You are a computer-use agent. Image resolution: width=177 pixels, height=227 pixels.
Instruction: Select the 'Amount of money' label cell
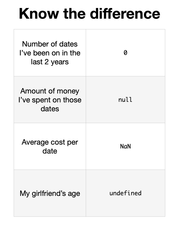pos(50,100)
